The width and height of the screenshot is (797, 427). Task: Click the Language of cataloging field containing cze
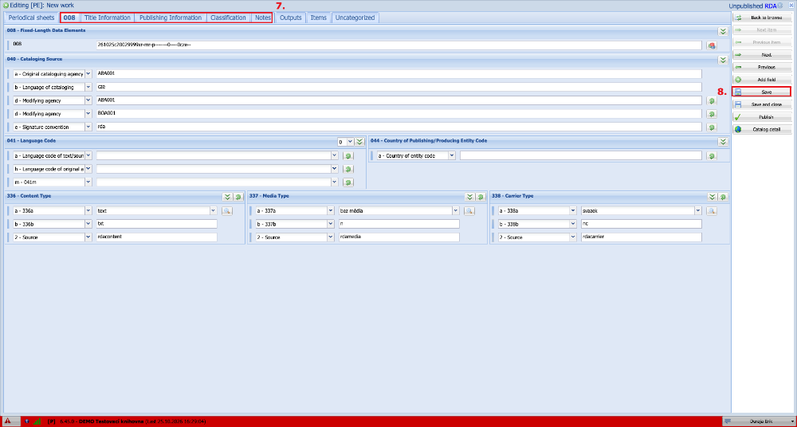coord(399,88)
